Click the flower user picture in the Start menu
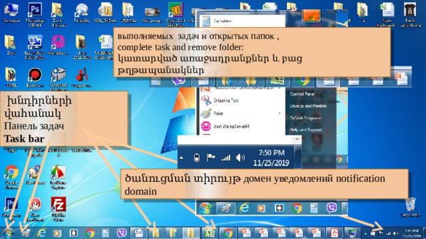The image size is (426, 239). (x=311, y=15)
